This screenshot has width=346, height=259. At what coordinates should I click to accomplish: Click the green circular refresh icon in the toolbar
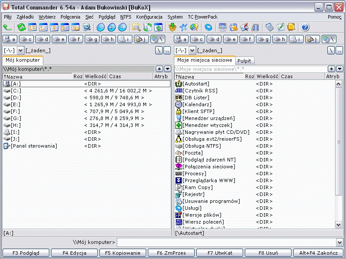pyautogui.click(x=21, y=27)
